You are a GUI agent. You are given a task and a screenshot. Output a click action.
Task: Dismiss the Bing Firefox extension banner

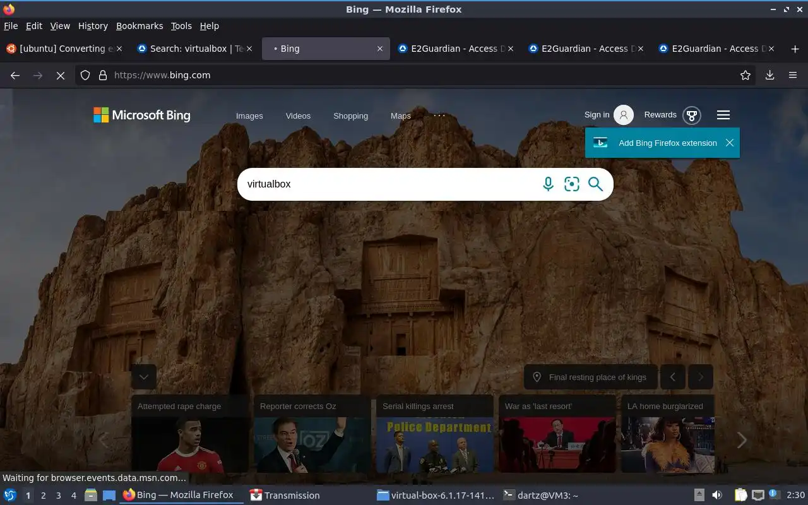(730, 143)
